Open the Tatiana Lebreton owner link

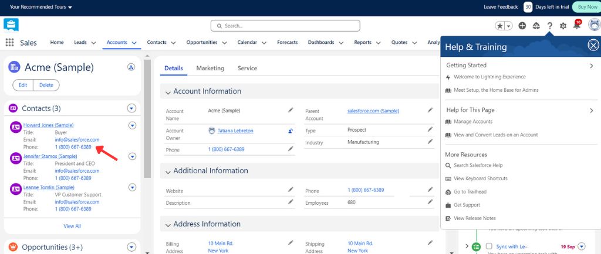point(235,131)
